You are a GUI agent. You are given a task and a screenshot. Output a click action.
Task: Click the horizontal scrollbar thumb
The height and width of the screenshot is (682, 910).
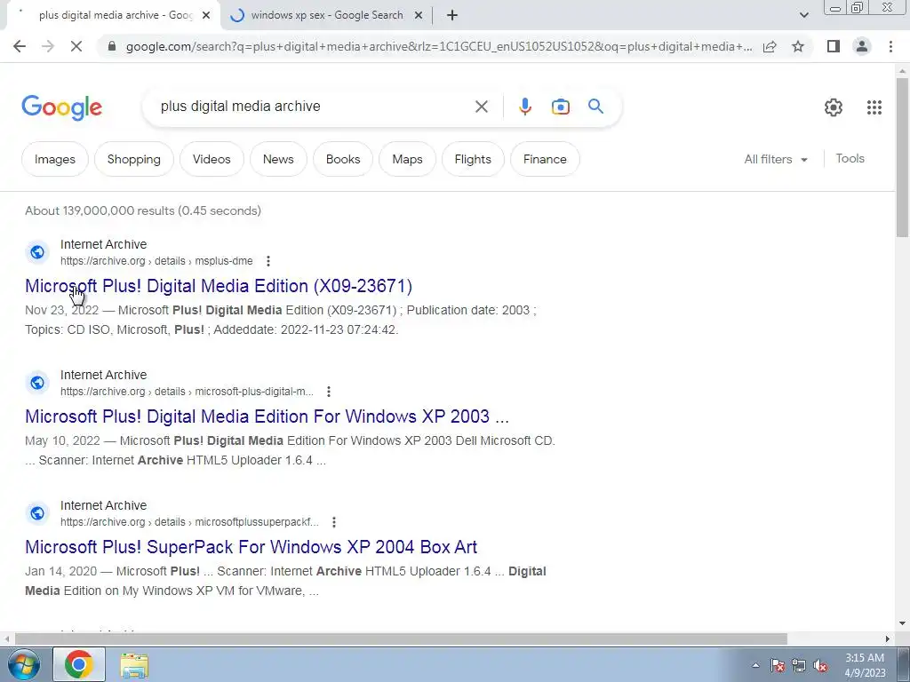pyautogui.click(x=401, y=638)
